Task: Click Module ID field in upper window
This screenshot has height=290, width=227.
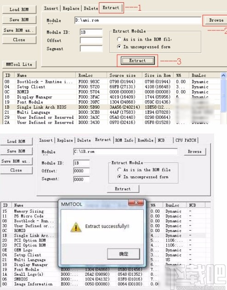Action: (x=91, y=32)
